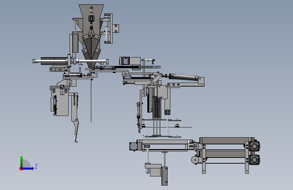Image resolution: width=293 pixels, height=190 pixels.
Task: Click the green Y axis arrow of the triad
Action: coord(22,162)
